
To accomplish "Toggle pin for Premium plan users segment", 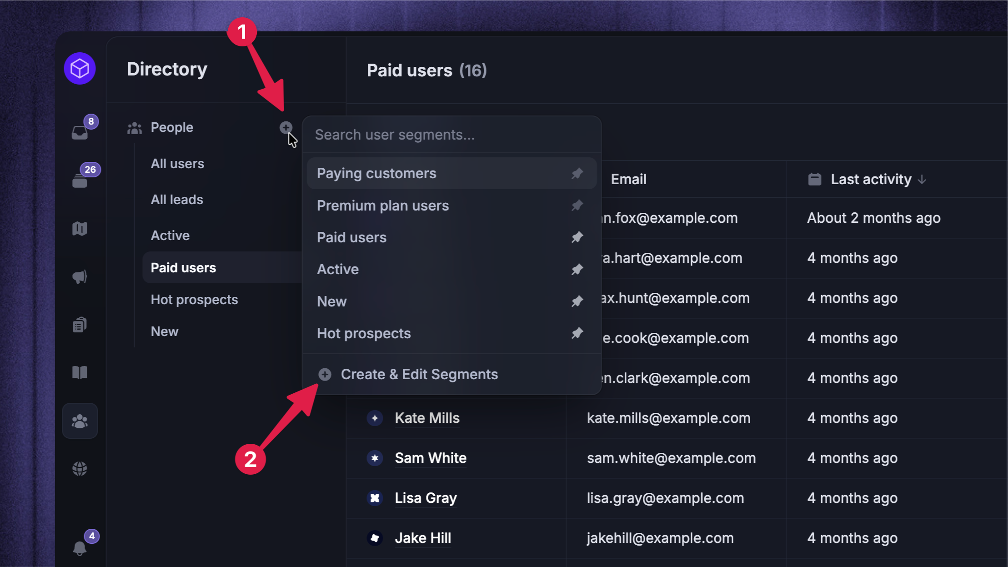I will 577,206.
